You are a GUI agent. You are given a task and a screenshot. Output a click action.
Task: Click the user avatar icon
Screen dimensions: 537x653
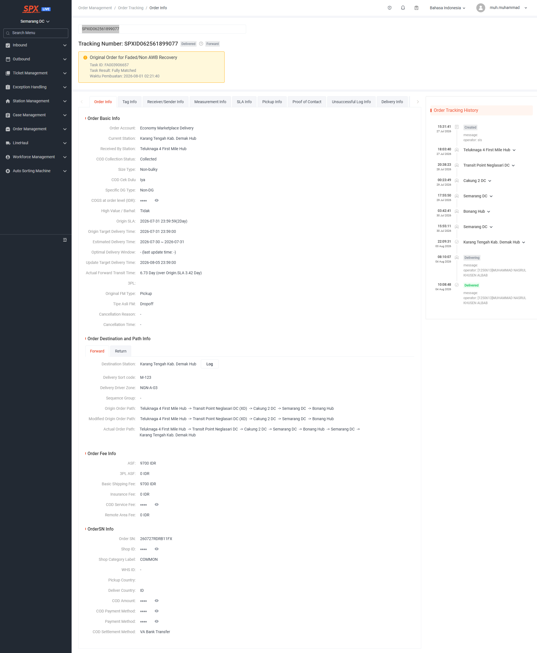click(481, 8)
